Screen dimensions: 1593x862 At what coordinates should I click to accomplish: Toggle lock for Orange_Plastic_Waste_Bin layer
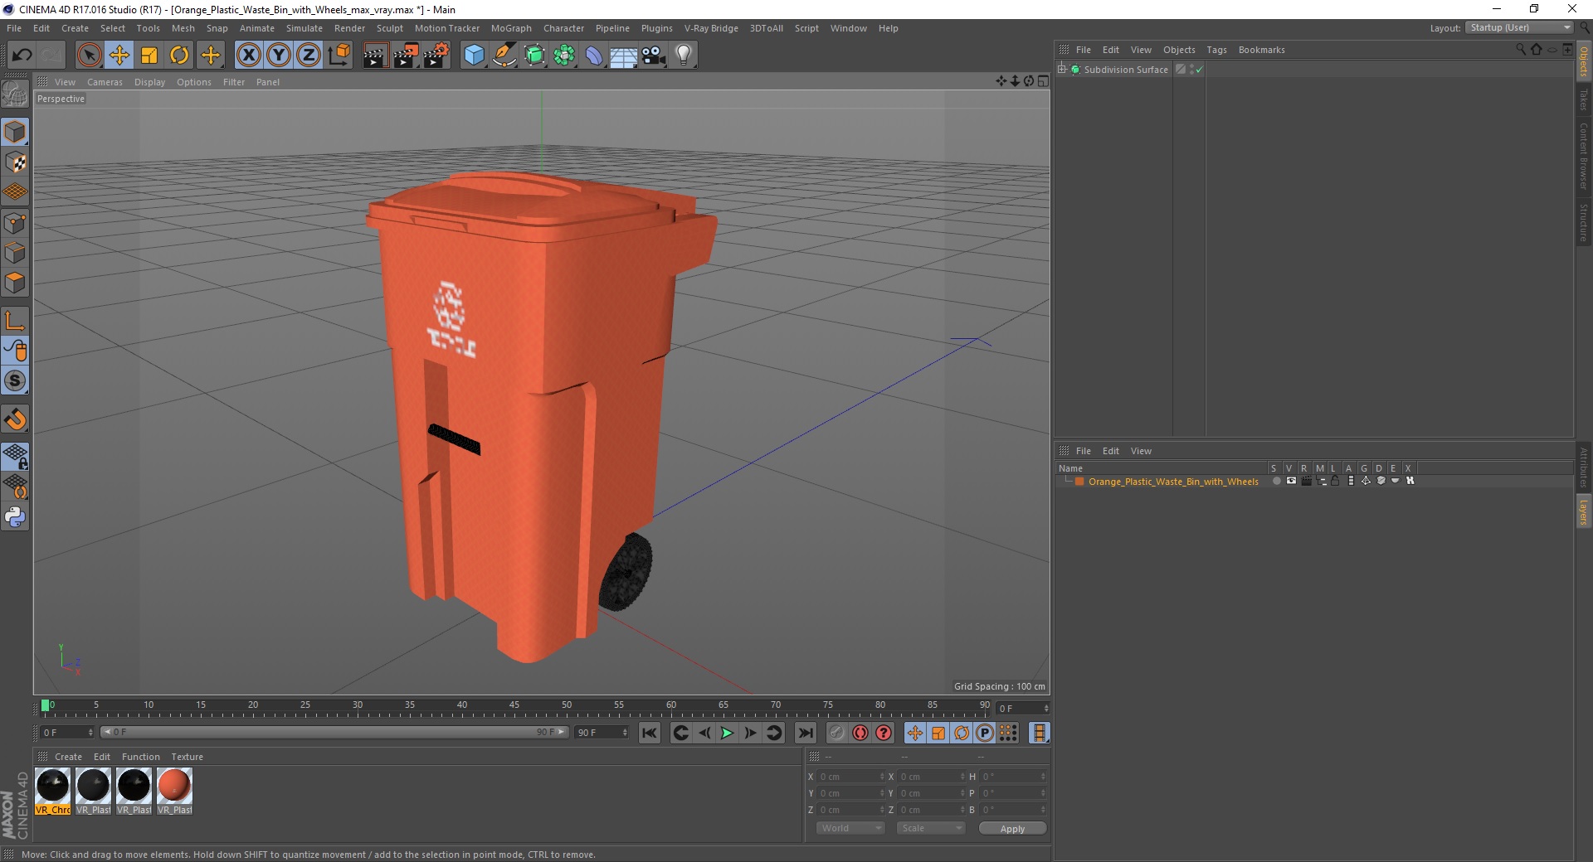pyautogui.click(x=1335, y=481)
